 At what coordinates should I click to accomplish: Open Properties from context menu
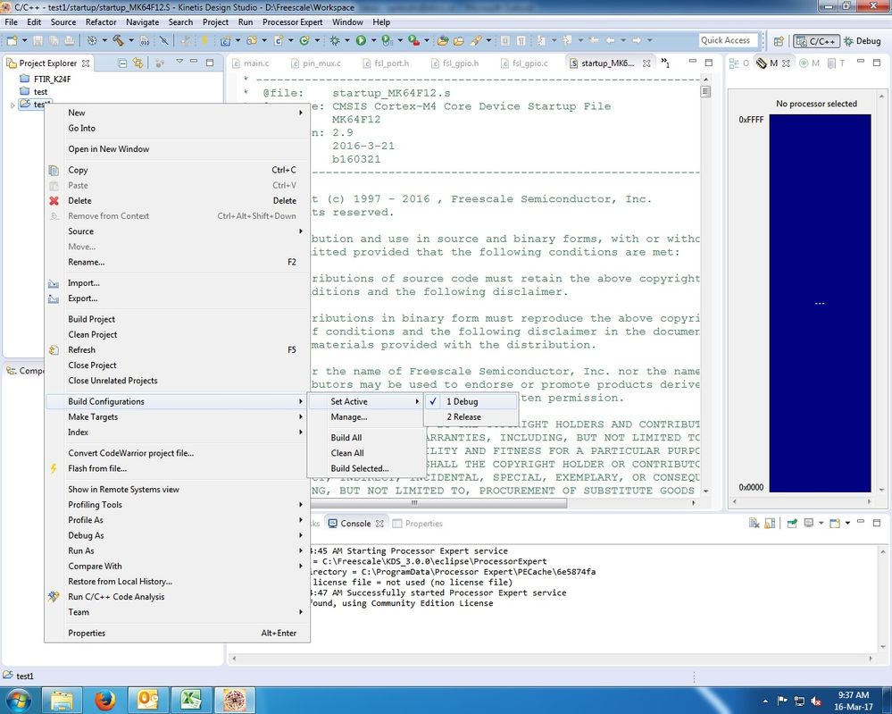coord(177,634)
